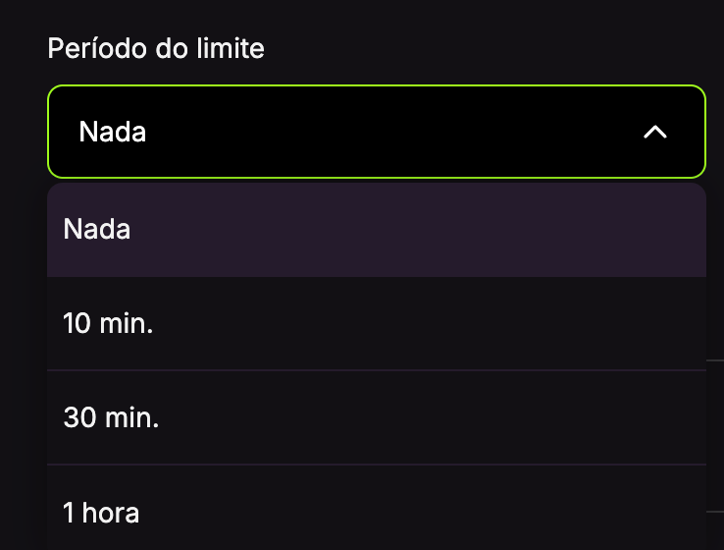Image resolution: width=724 pixels, height=550 pixels.
Task: Set limit period to 10 minutes
Action: pos(376,323)
